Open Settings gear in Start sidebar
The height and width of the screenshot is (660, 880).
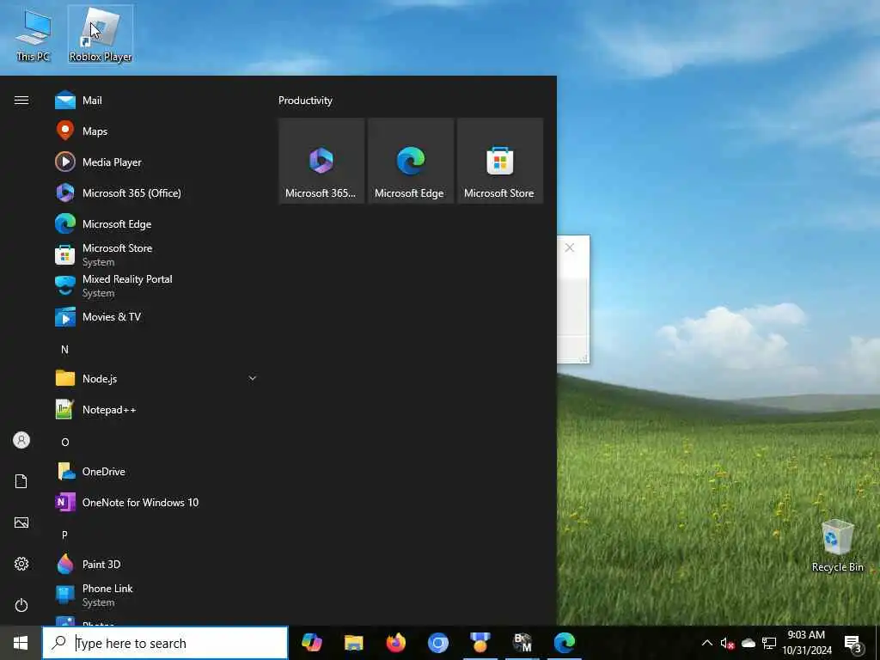pyautogui.click(x=21, y=564)
